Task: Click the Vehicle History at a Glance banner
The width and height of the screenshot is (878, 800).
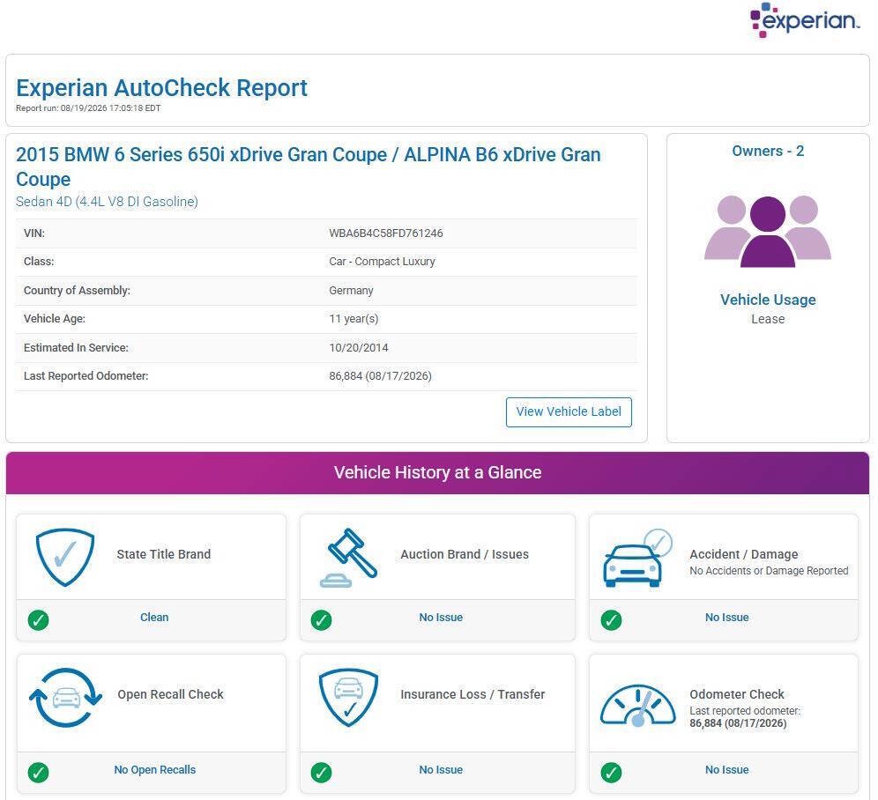Action: pos(437,472)
